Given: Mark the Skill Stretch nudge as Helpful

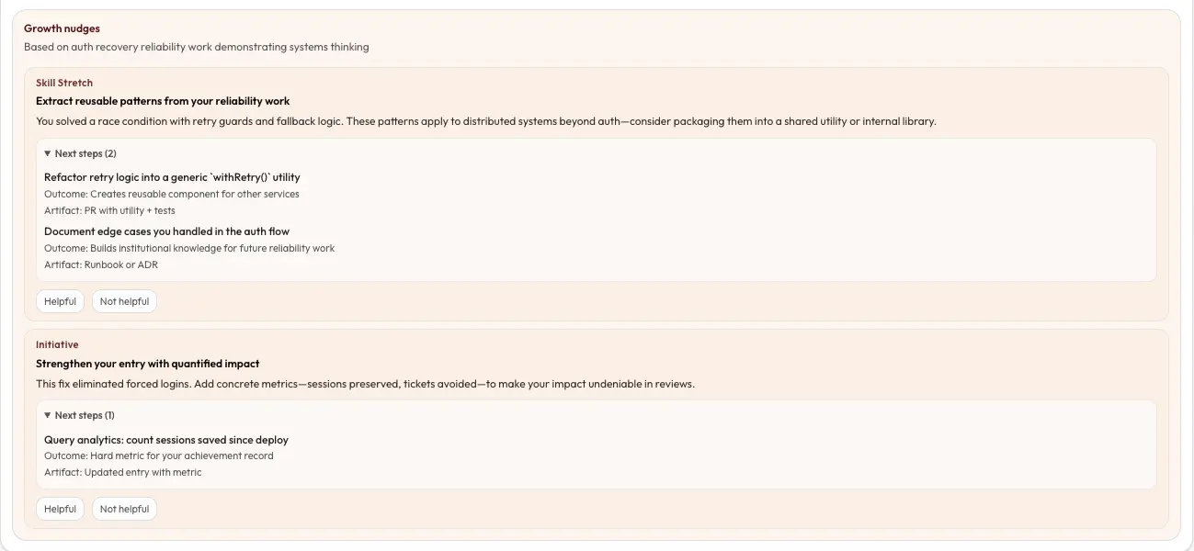Looking at the screenshot, I should [60, 301].
